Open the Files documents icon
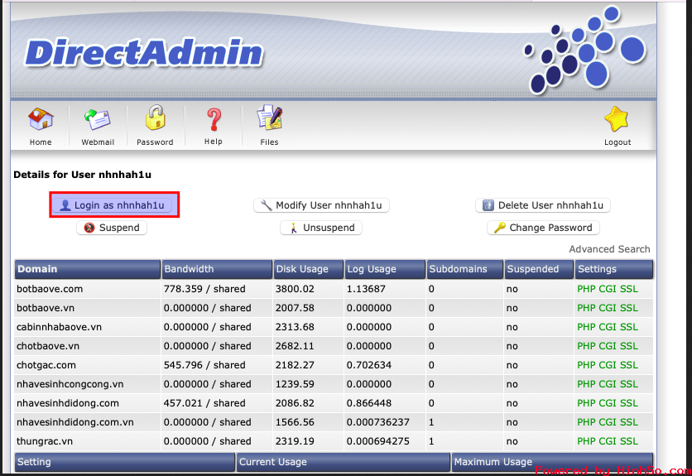The height and width of the screenshot is (476, 692). pos(270,118)
